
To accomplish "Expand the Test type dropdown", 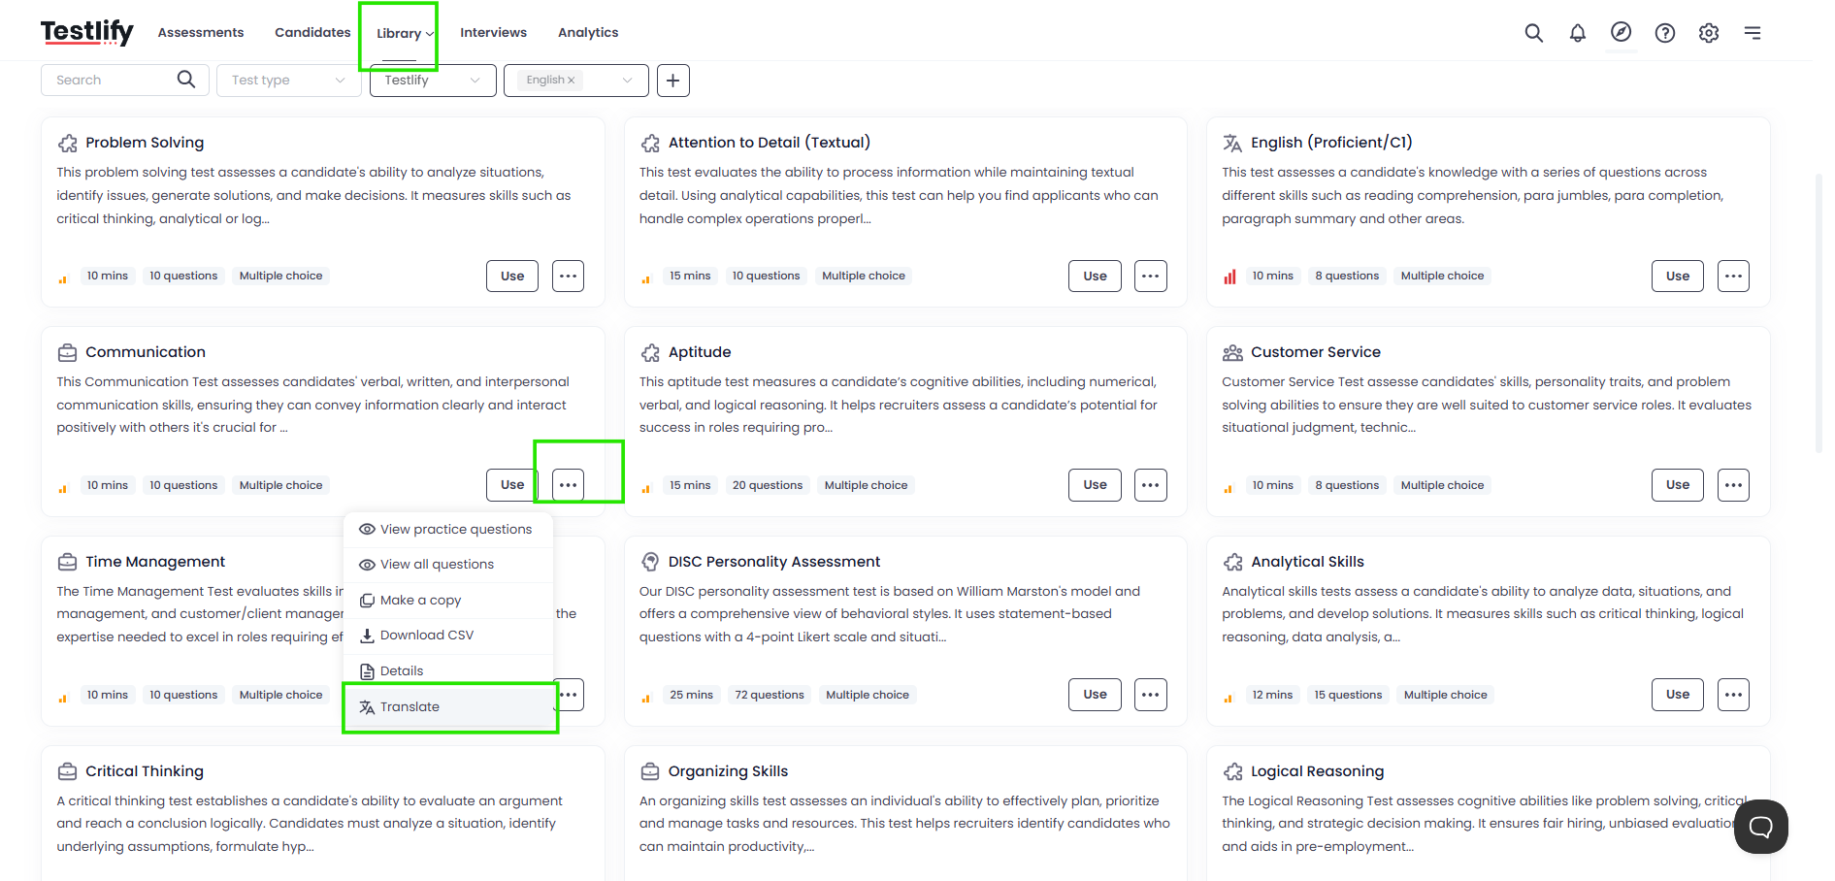I will (289, 81).
